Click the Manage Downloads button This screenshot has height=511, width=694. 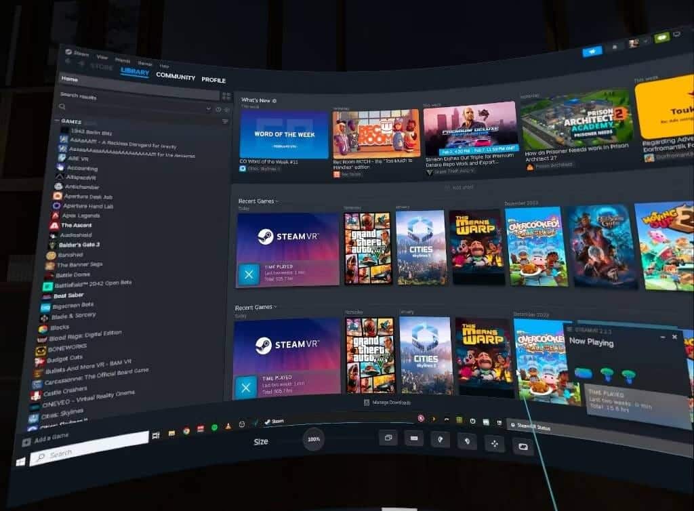tap(388, 403)
